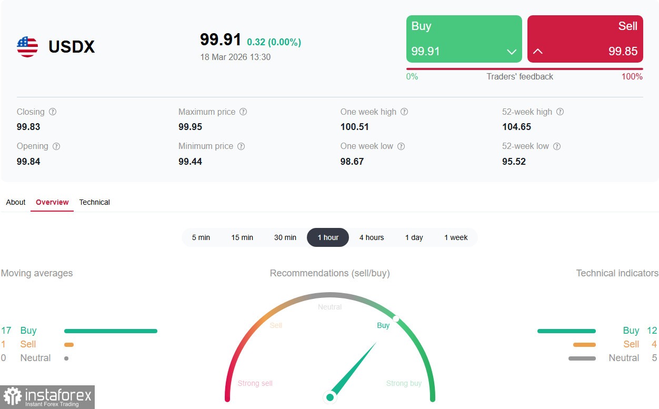Click the green Buy button
This screenshot has width=659, height=409.
click(464, 39)
